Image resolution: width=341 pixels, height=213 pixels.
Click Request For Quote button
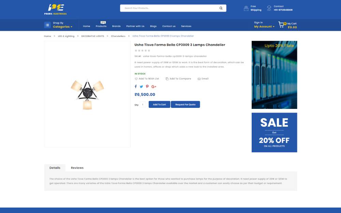point(185,104)
